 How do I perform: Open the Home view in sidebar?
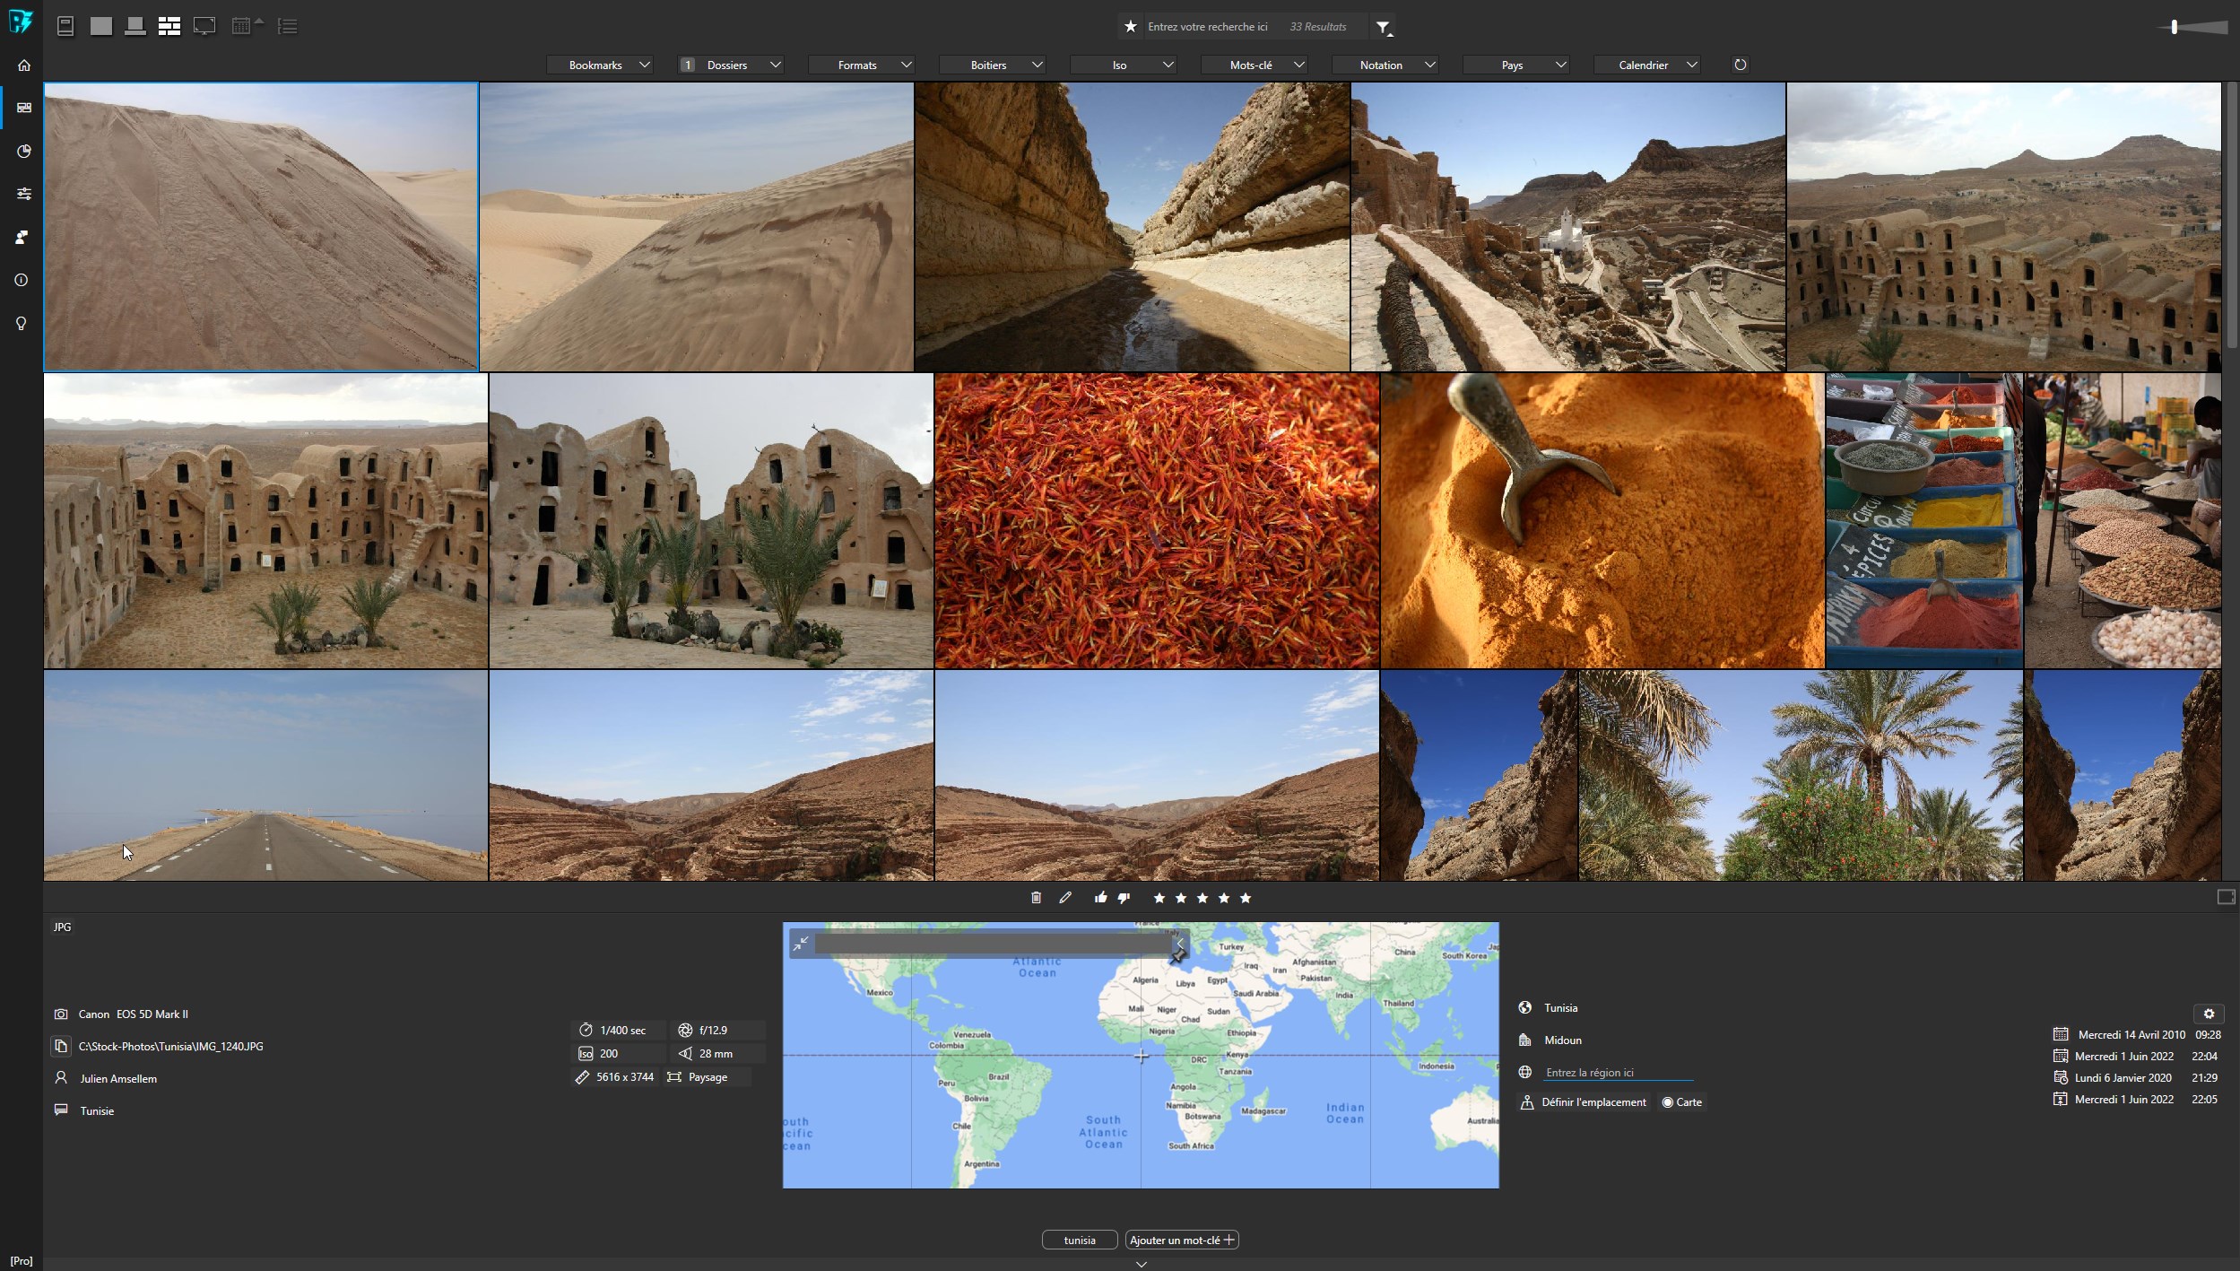coord(23,65)
